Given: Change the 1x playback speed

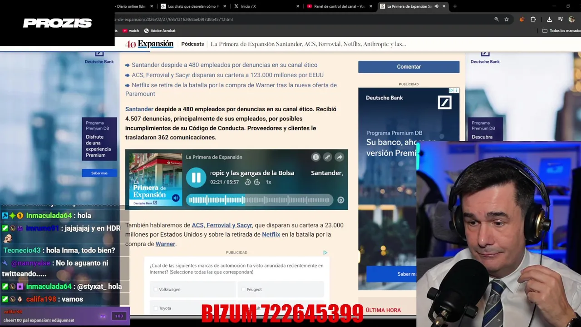Looking at the screenshot, I should click(x=268, y=182).
